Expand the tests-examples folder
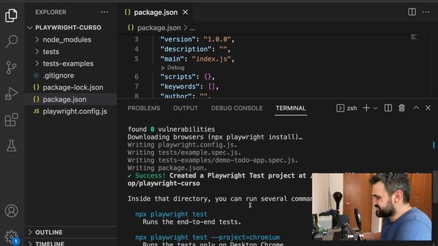This screenshot has width=438, height=246. pyautogui.click(x=68, y=64)
